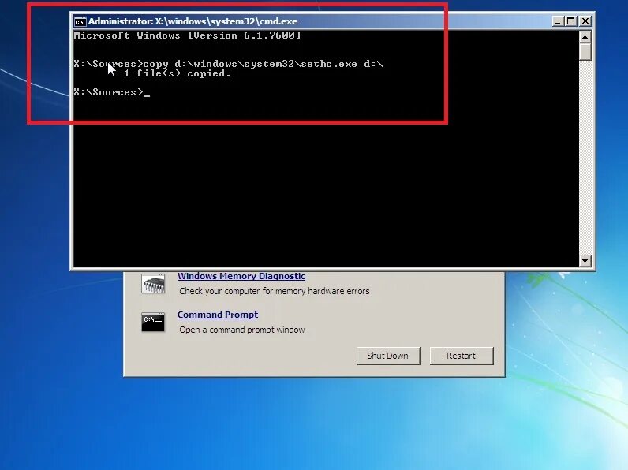Click the console scrollbar thumb

pyautogui.click(x=585, y=52)
